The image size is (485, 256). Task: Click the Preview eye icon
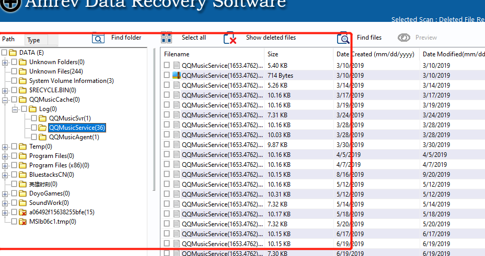tap(404, 38)
